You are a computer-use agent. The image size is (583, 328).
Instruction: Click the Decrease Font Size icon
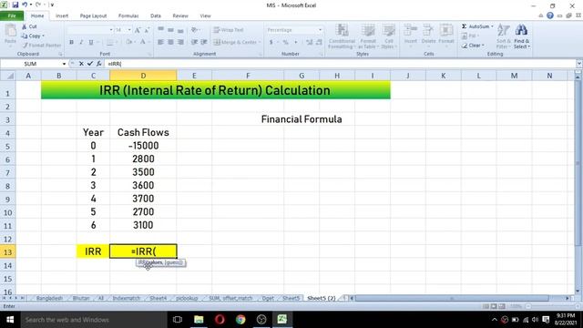coord(147,30)
